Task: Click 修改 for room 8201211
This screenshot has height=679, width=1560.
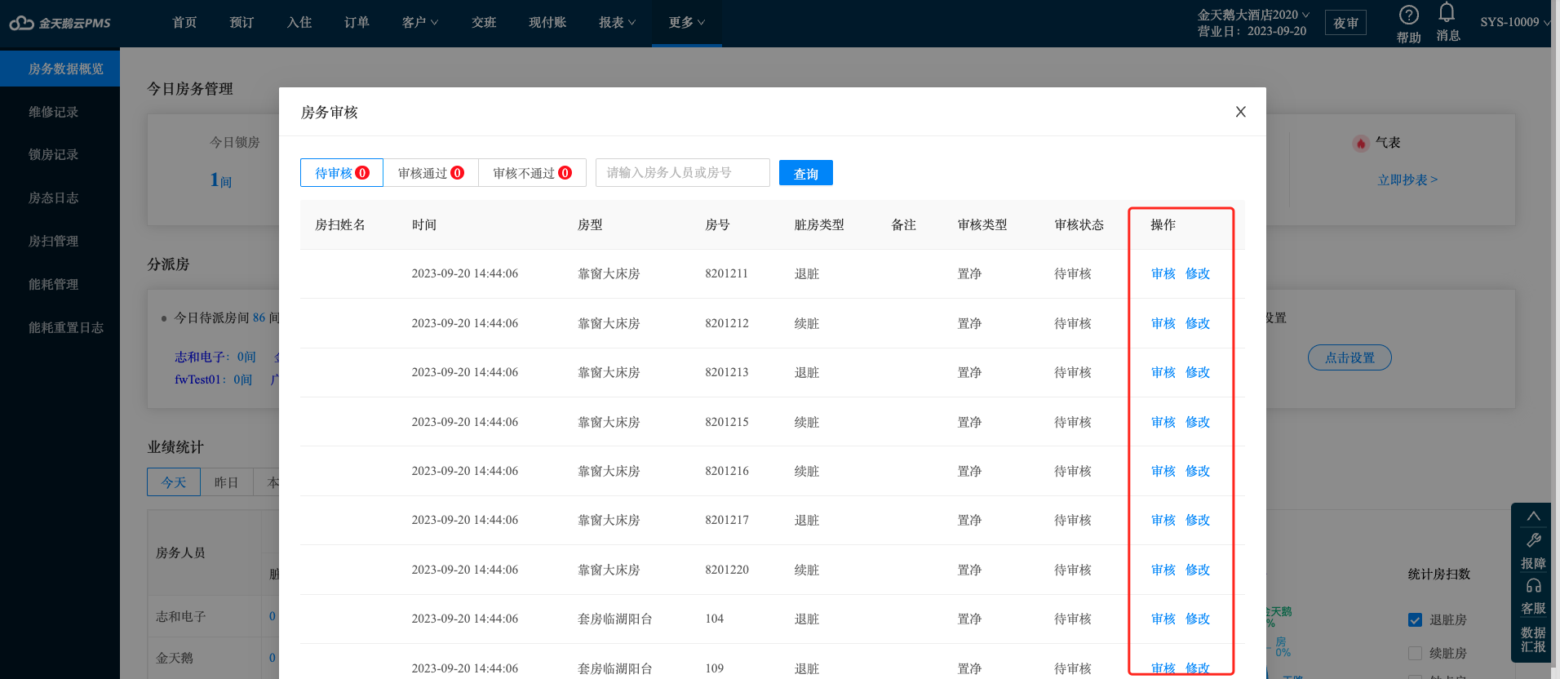Action: click(1198, 274)
